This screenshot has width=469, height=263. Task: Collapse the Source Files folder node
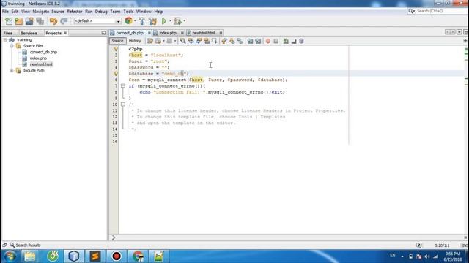pyautogui.click(x=12, y=46)
